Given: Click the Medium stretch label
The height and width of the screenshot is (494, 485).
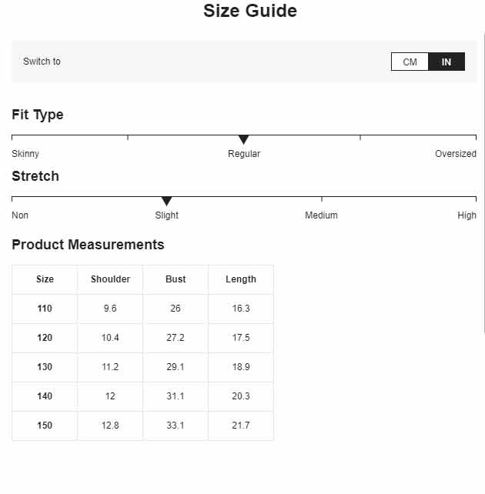Looking at the screenshot, I should pos(321,215).
